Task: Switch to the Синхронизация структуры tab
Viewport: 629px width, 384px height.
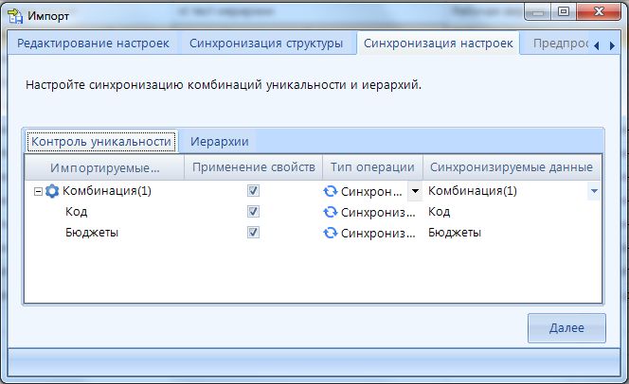Action: coord(266,44)
